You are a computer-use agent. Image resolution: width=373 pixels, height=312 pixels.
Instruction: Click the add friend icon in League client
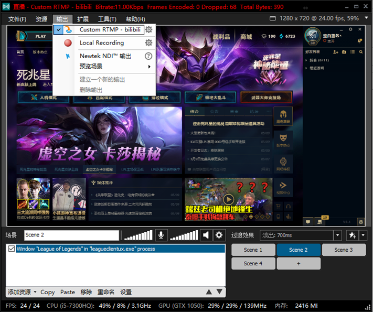[336, 52]
